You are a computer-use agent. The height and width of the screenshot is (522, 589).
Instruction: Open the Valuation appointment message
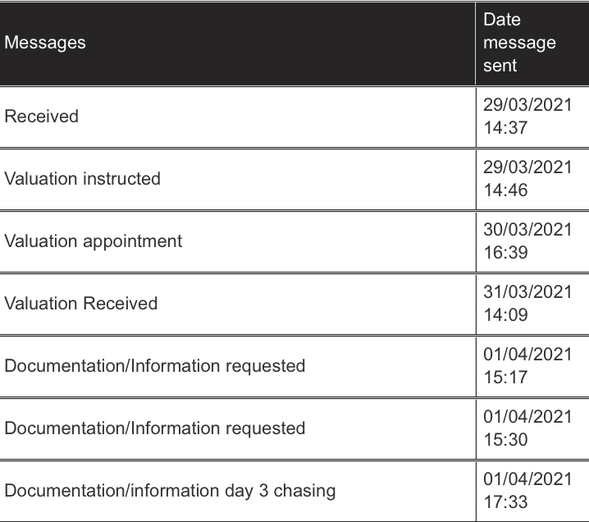(x=94, y=241)
